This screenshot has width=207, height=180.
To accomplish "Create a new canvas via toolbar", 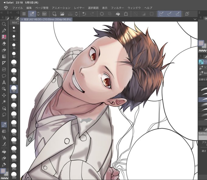I will coord(54,14).
